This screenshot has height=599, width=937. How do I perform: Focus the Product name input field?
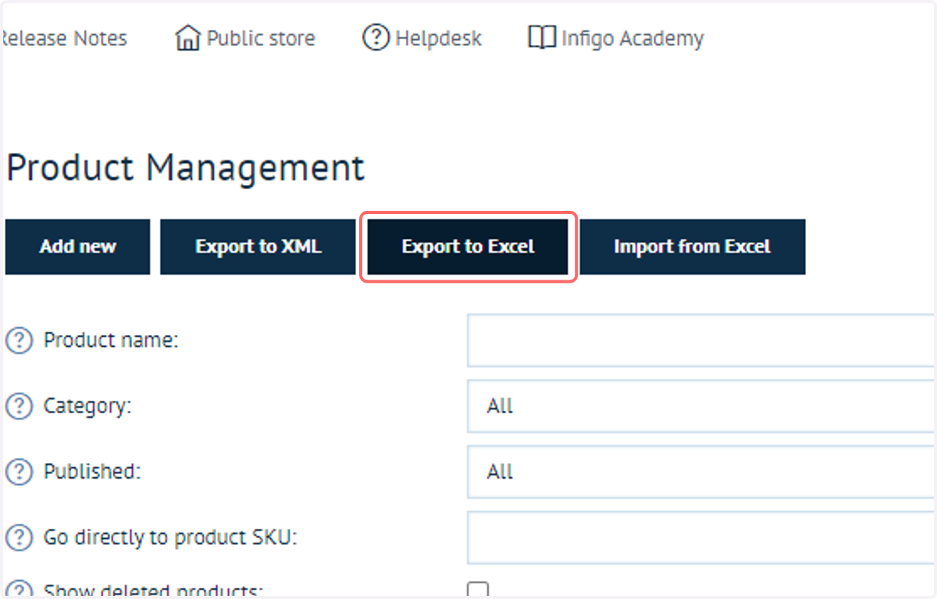point(700,341)
